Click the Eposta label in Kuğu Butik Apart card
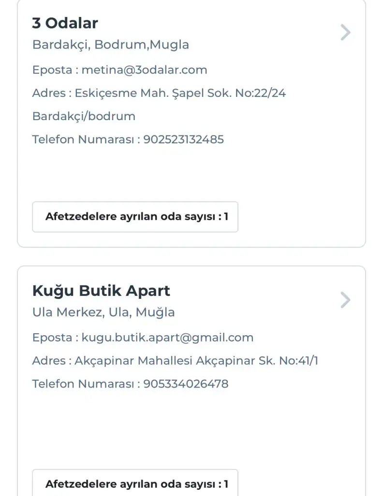Screen dimensions: 383x496 [x=52, y=338]
